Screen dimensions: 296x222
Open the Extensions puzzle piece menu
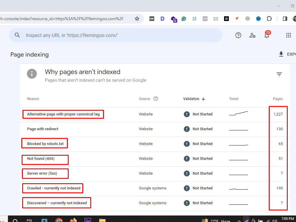click(269, 18)
